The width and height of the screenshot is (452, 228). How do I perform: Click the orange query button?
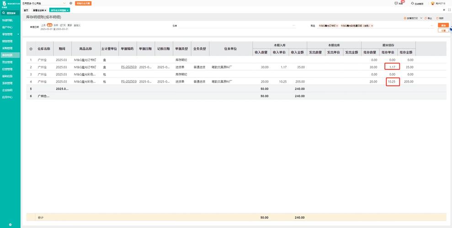coord(443,25)
